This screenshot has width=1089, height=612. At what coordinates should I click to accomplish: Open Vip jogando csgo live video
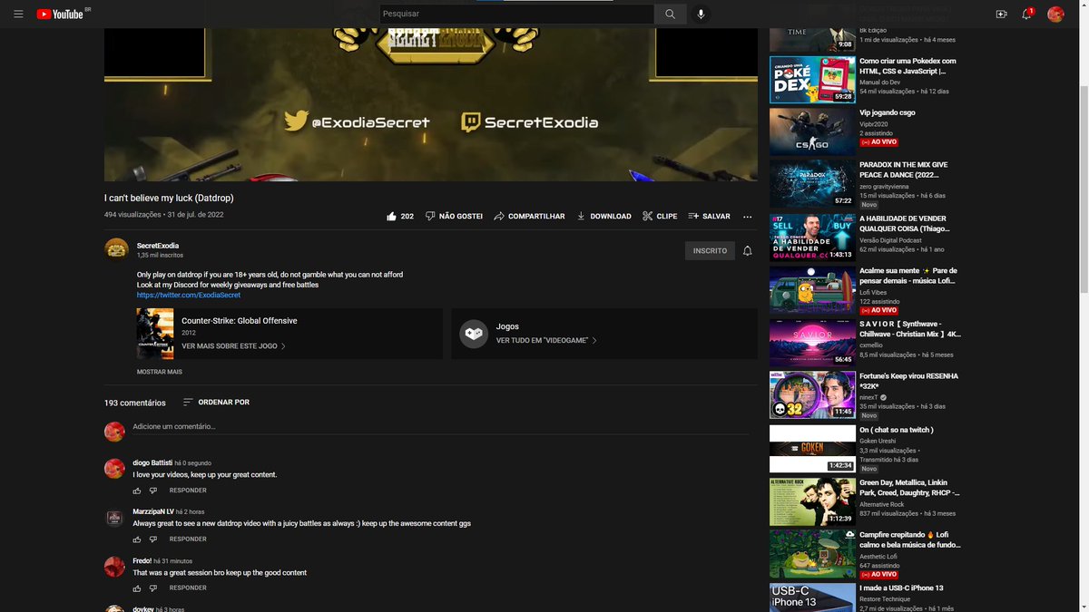pyautogui.click(x=812, y=131)
